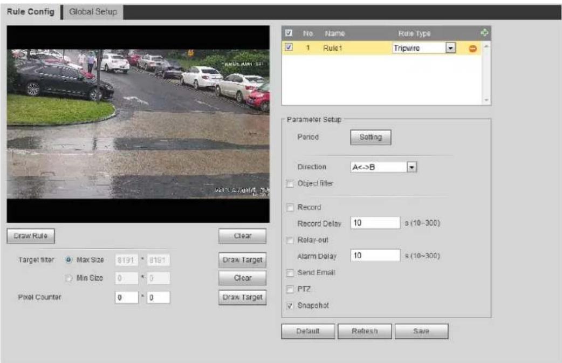Enable the Send Email checkbox
The height and width of the screenshot is (363, 562).
pos(290,273)
